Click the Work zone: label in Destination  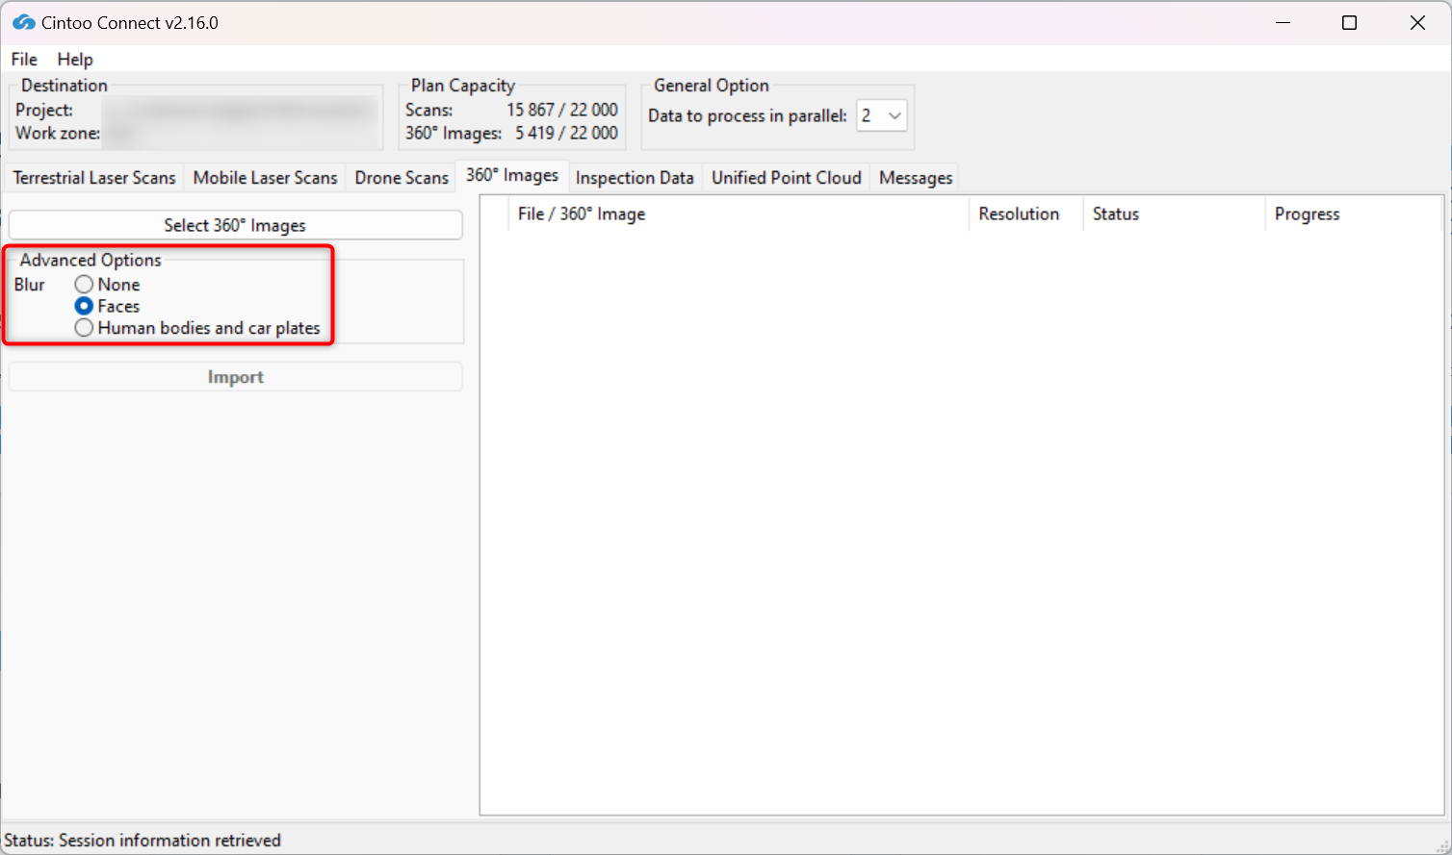58,133
